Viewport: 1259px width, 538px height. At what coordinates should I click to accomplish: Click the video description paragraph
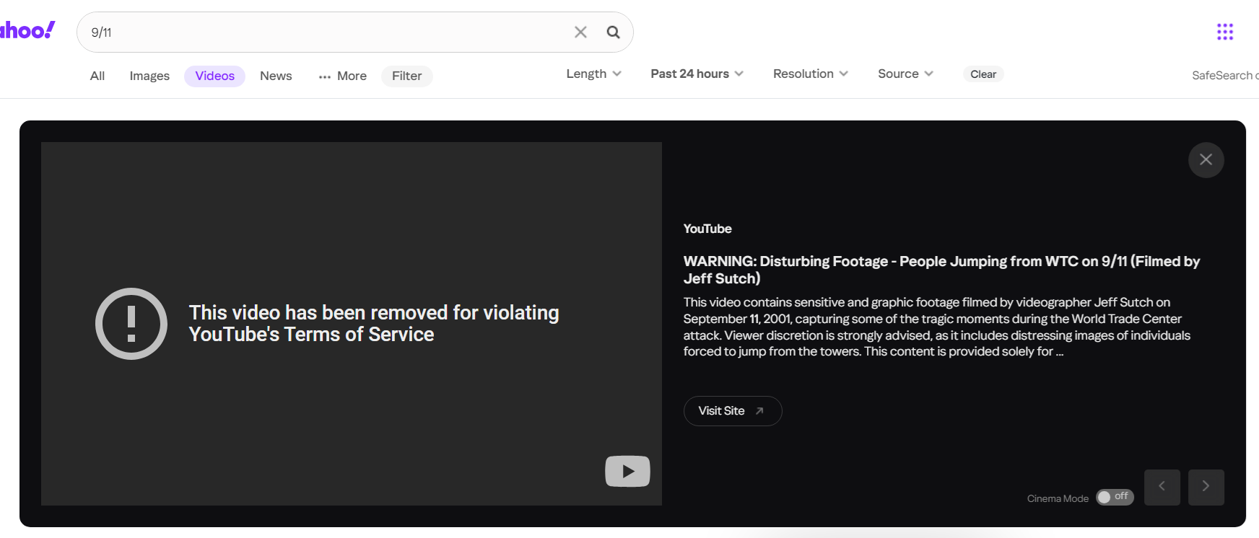pos(937,327)
